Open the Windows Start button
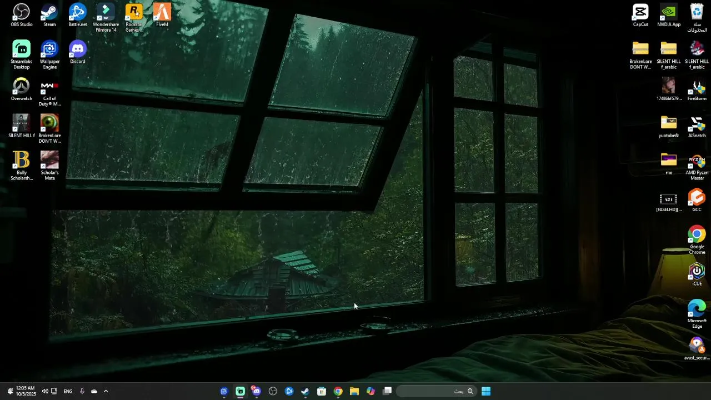This screenshot has width=711, height=400. 486,391
